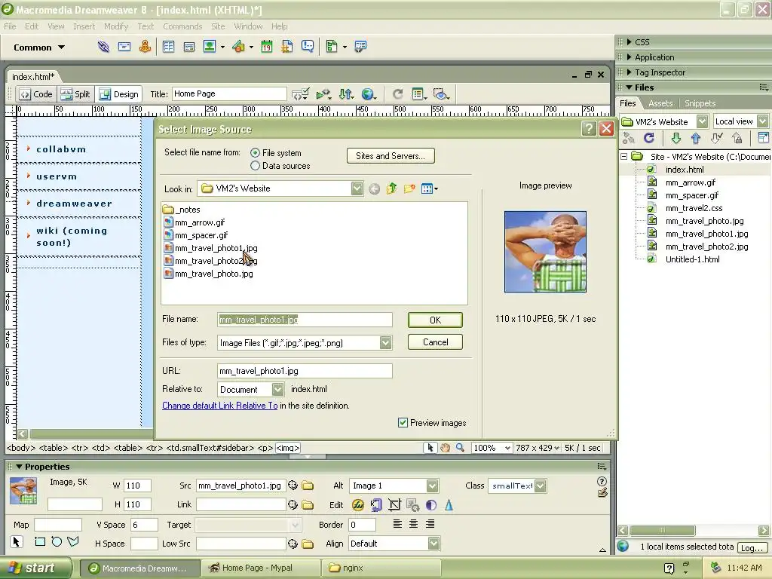Select the Hand tool in status bar
The height and width of the screenshot is (579, 772).
point(445,448)
